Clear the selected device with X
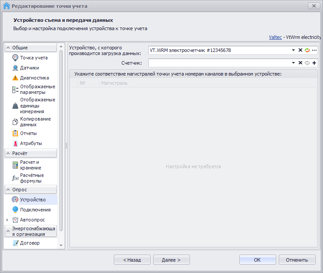323x273 pixels. pyautogui.click(x=300, y=50)
